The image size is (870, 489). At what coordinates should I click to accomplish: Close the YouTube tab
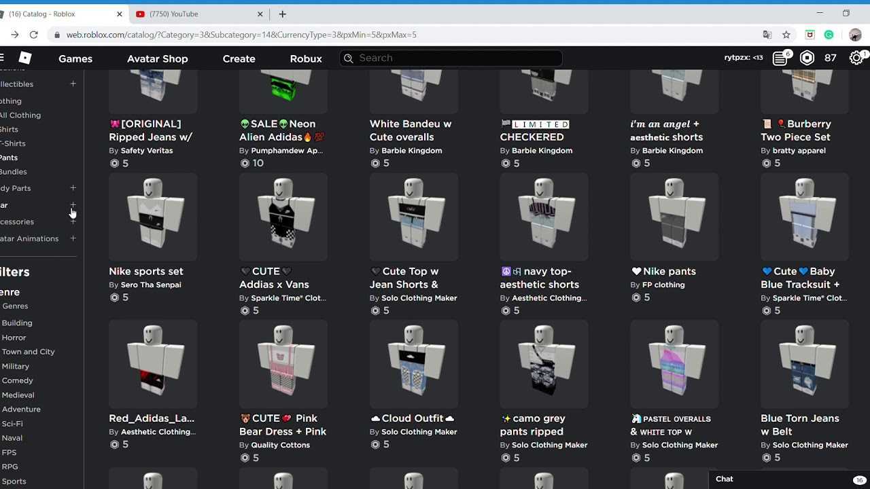(260, 14)
